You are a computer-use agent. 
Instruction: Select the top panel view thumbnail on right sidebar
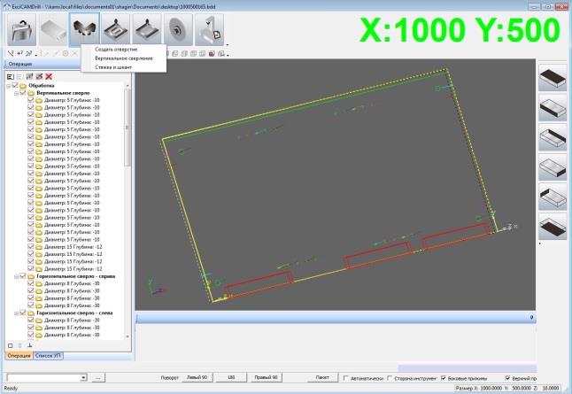553,77
